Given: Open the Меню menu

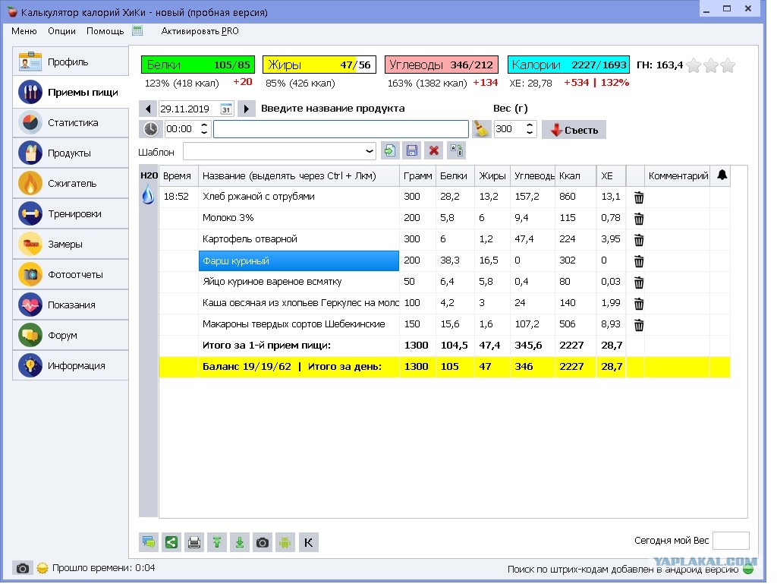Looking at the screenshot, I should tap(24, 31).
